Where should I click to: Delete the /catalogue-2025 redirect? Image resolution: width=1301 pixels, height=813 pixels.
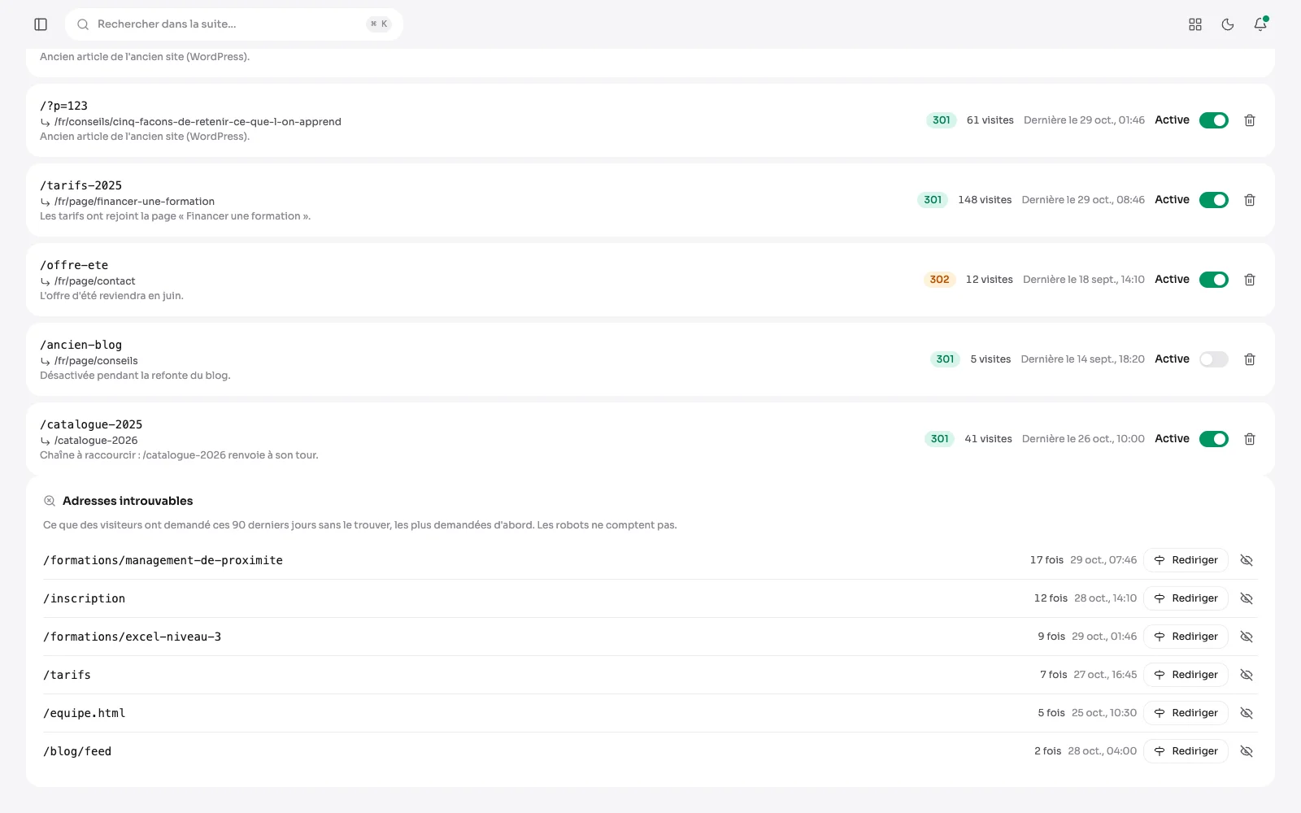[1250, 439]
